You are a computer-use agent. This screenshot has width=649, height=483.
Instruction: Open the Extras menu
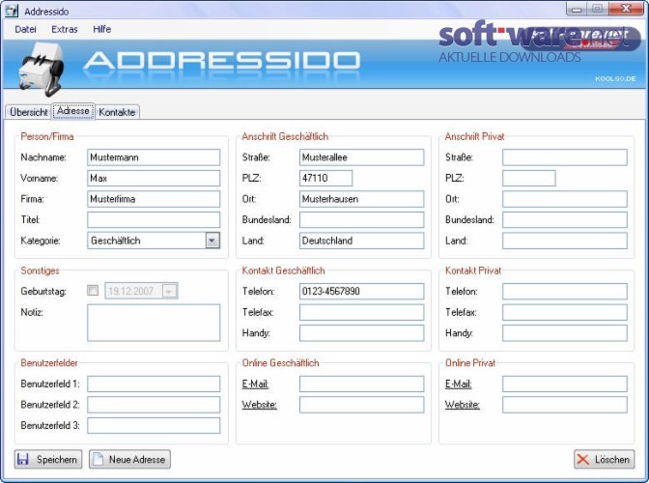[x=65, y=29]
